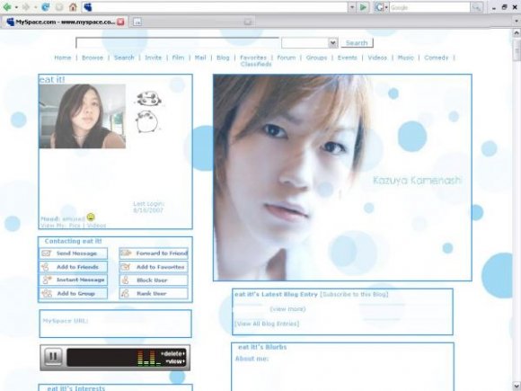
Task: Click into the MySpace search text field
Action: tap(177, 43)
